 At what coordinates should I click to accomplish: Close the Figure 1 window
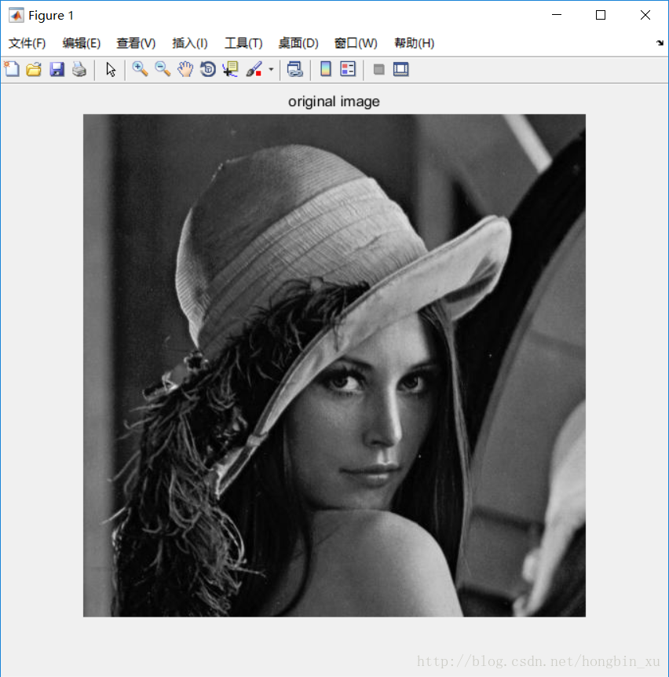pos(645,15)
